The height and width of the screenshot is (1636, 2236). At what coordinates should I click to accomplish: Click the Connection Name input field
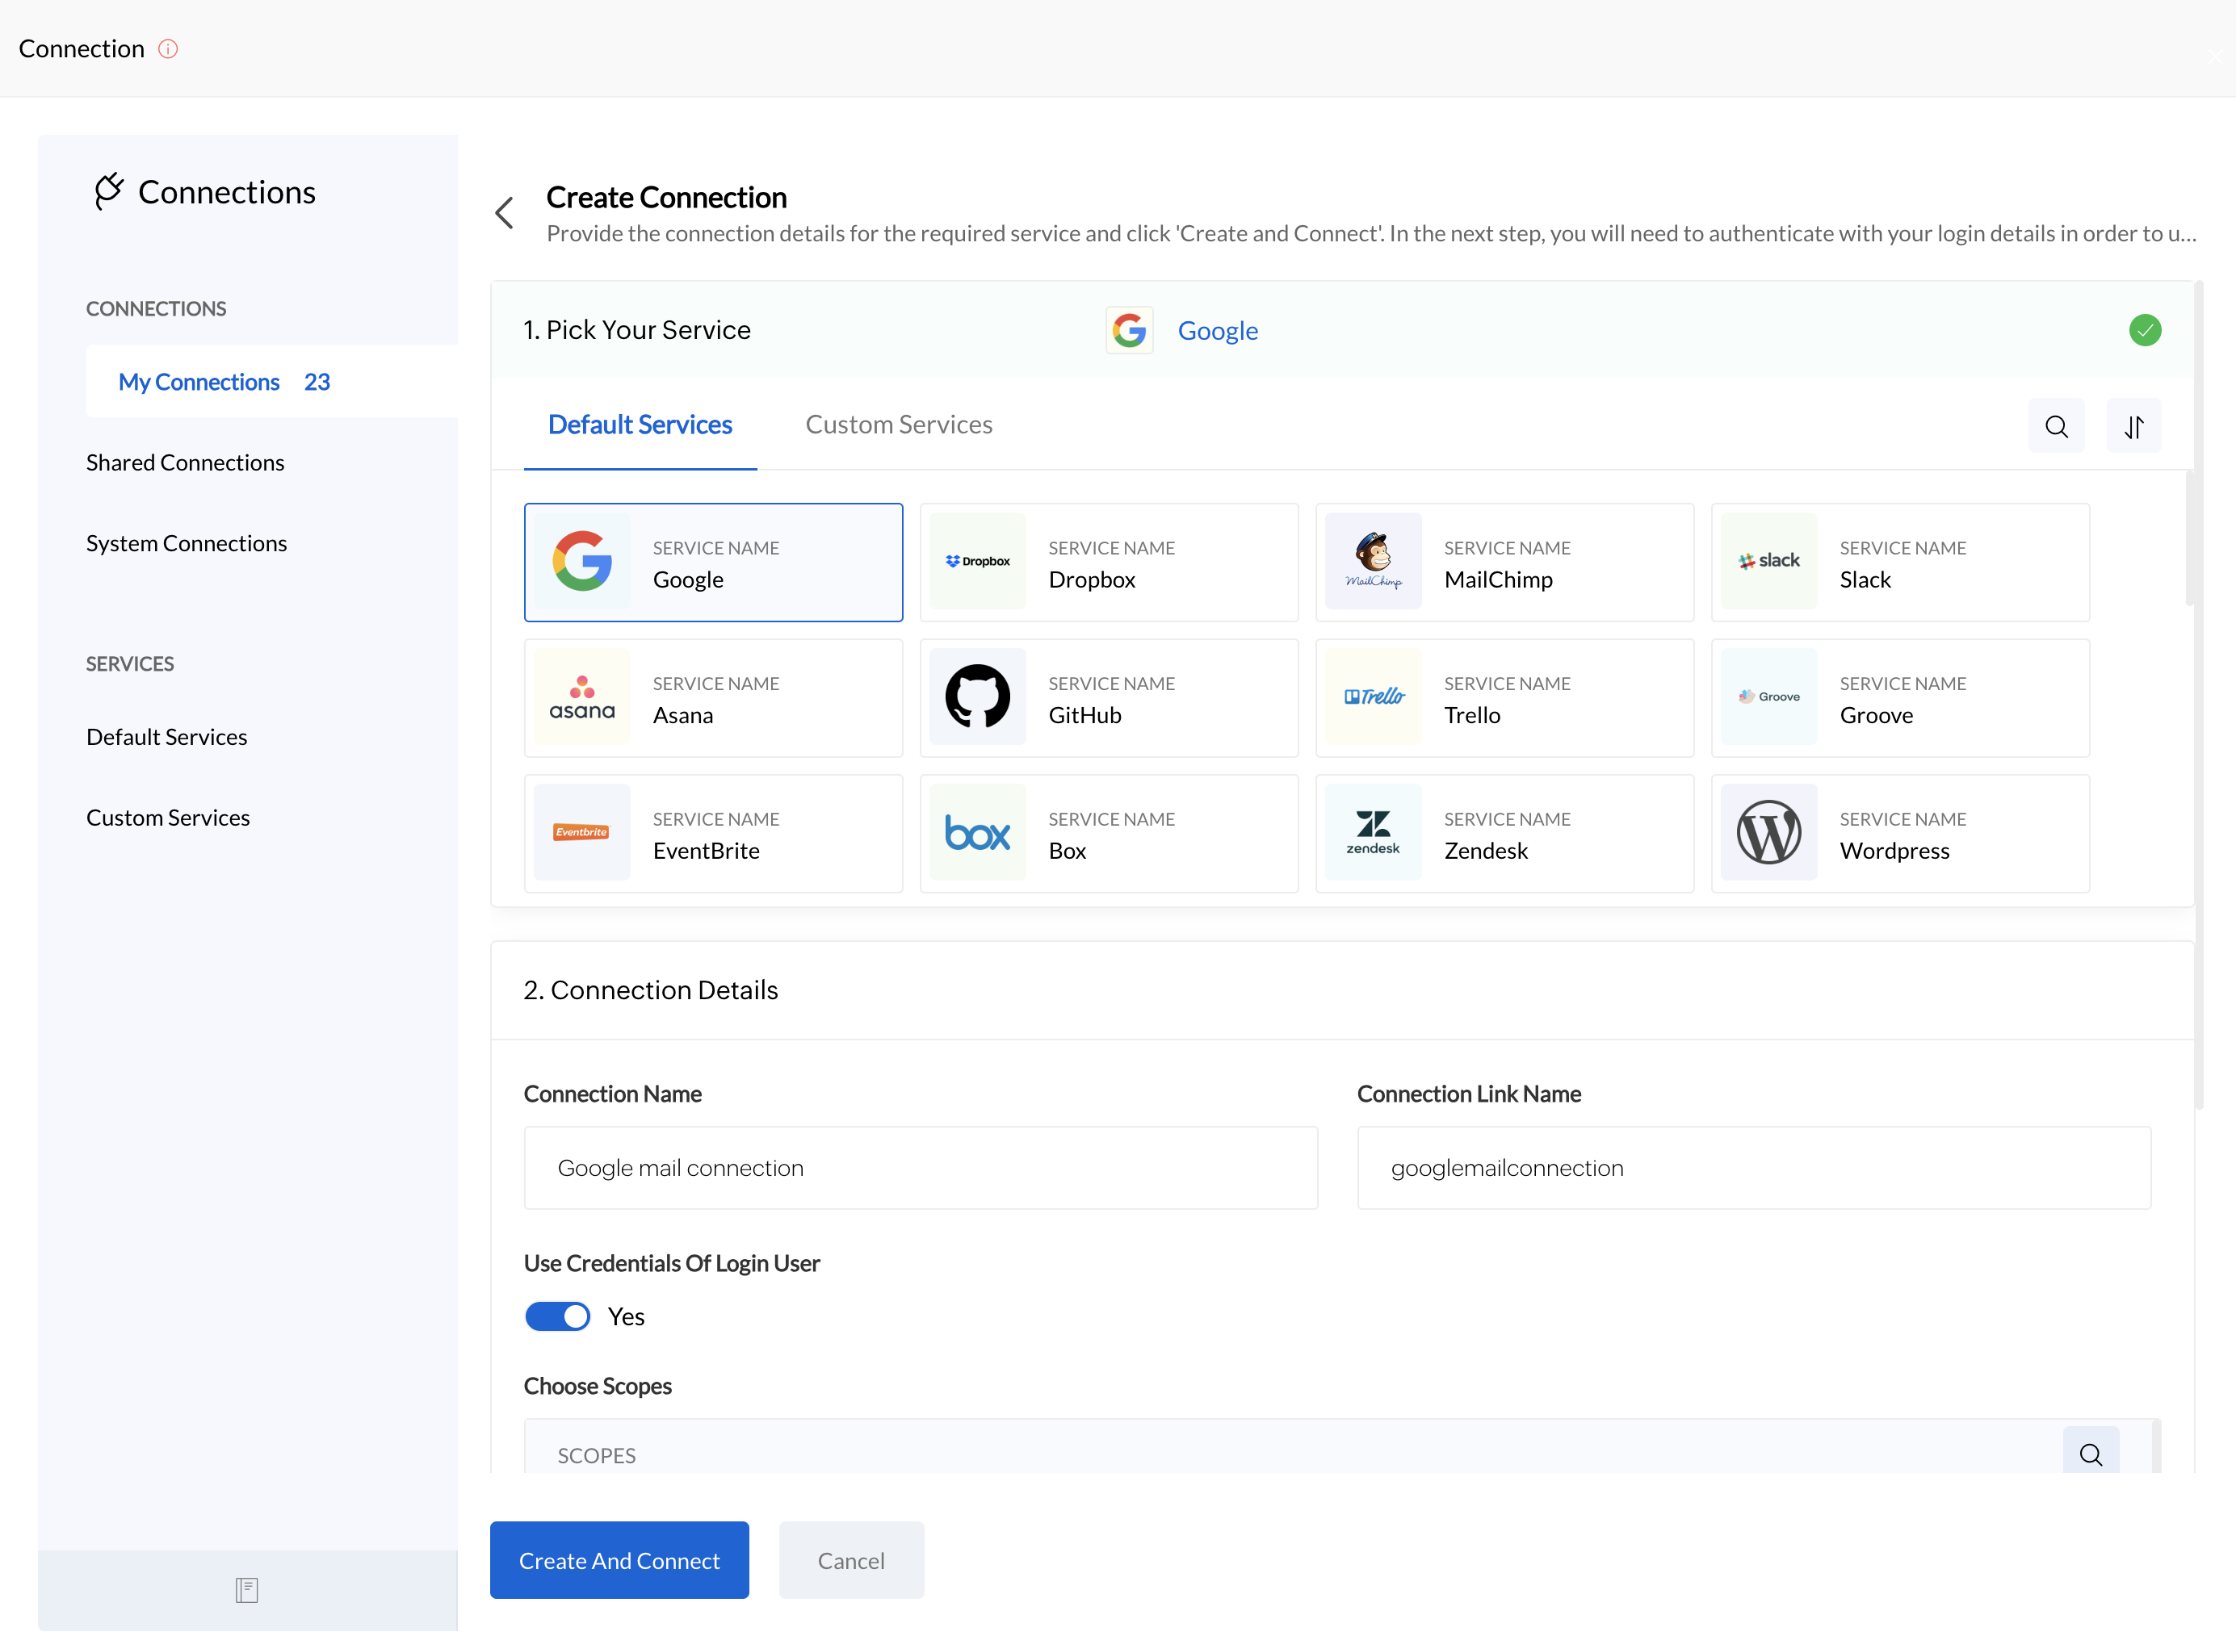pyautogui.click(x=921, y=1168)
